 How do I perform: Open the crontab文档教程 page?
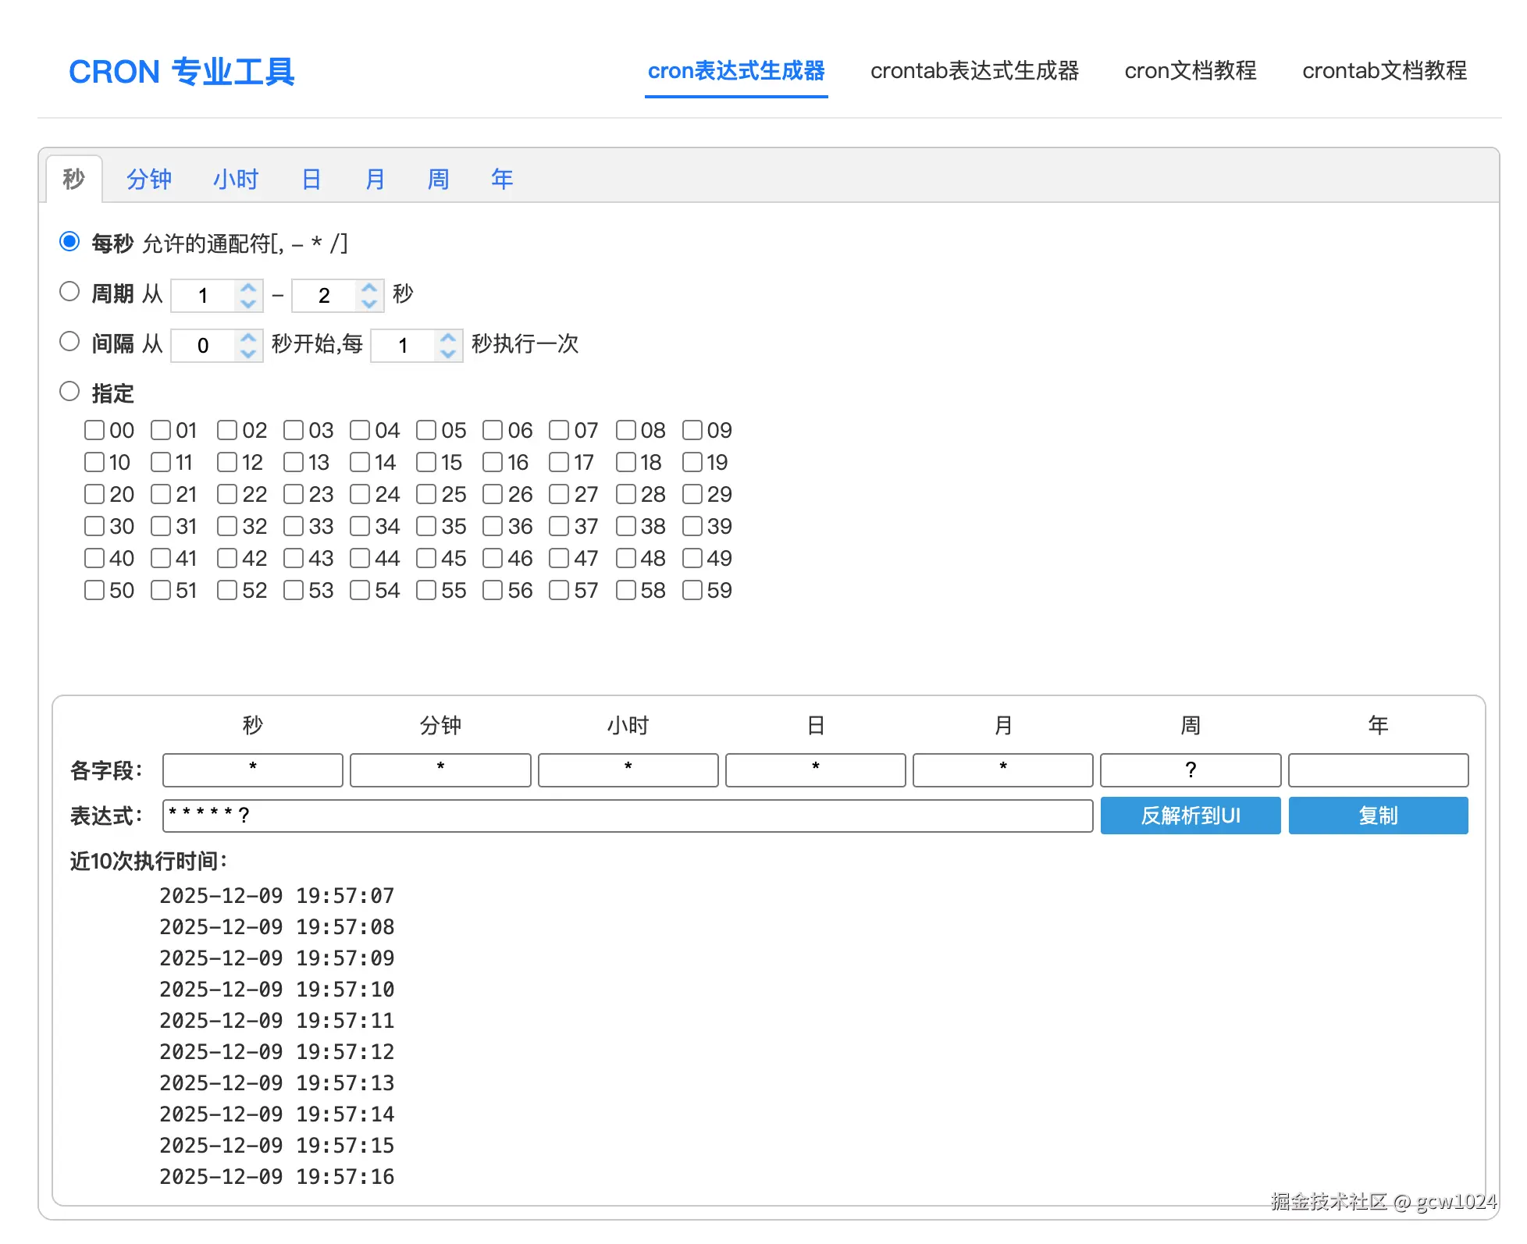(1385, 71)
